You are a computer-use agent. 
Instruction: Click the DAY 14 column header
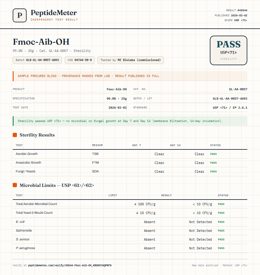[x=175, y=145]
